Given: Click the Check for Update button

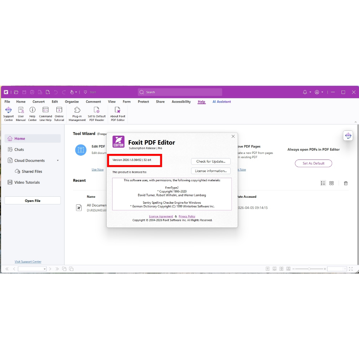Looking at the screenshot, I should point(211,161).
